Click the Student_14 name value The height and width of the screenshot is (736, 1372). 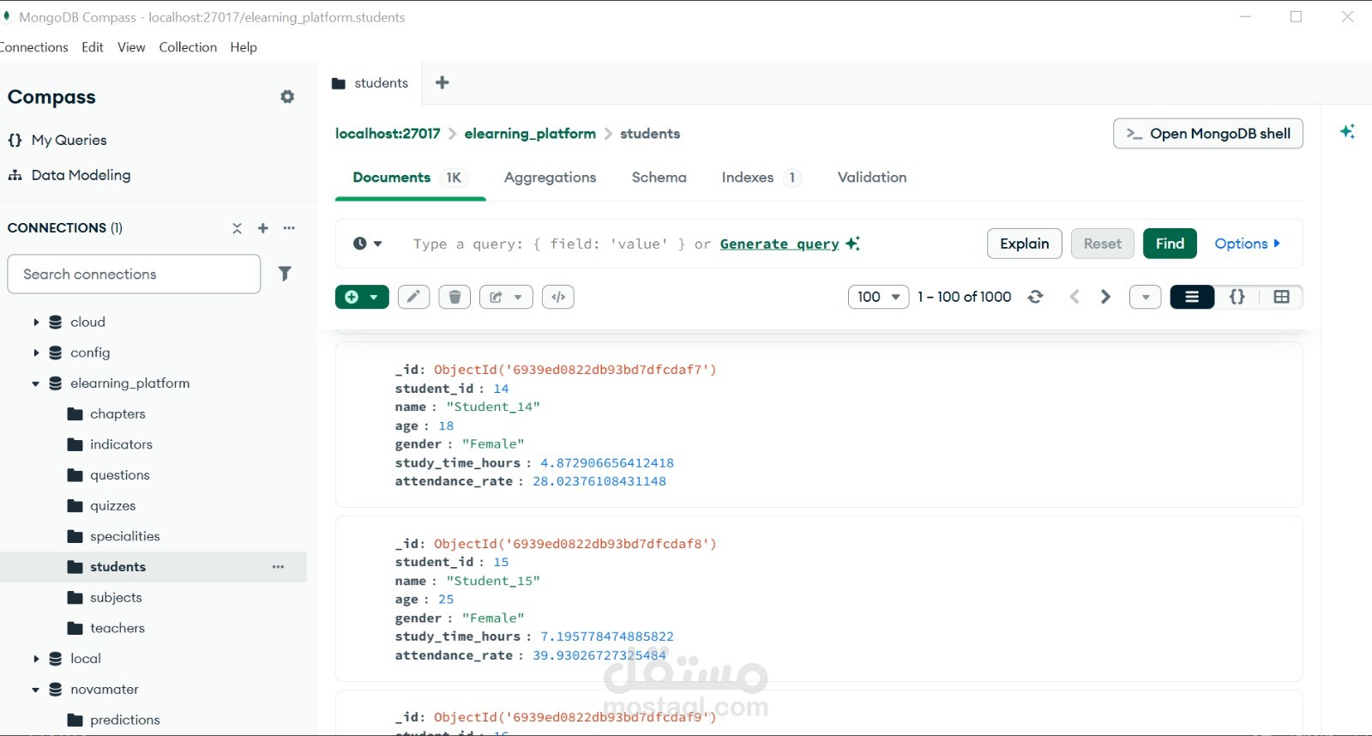493,407
